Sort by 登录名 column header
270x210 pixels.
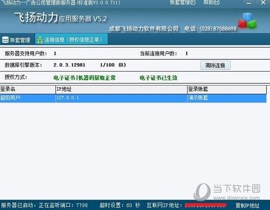(x=28, y=89)
